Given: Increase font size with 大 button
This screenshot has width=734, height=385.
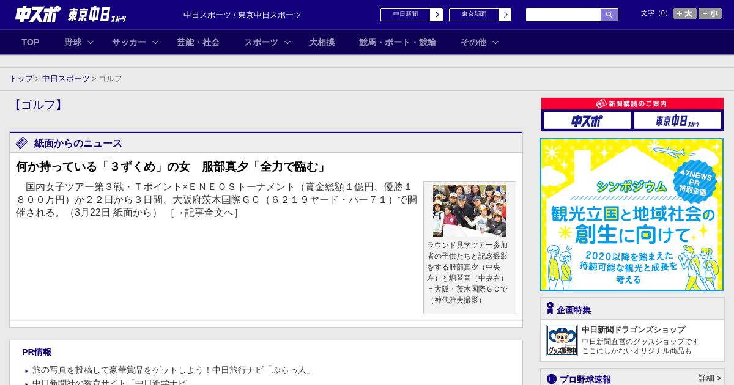Looking at the screenshot, I should point(685,13).
